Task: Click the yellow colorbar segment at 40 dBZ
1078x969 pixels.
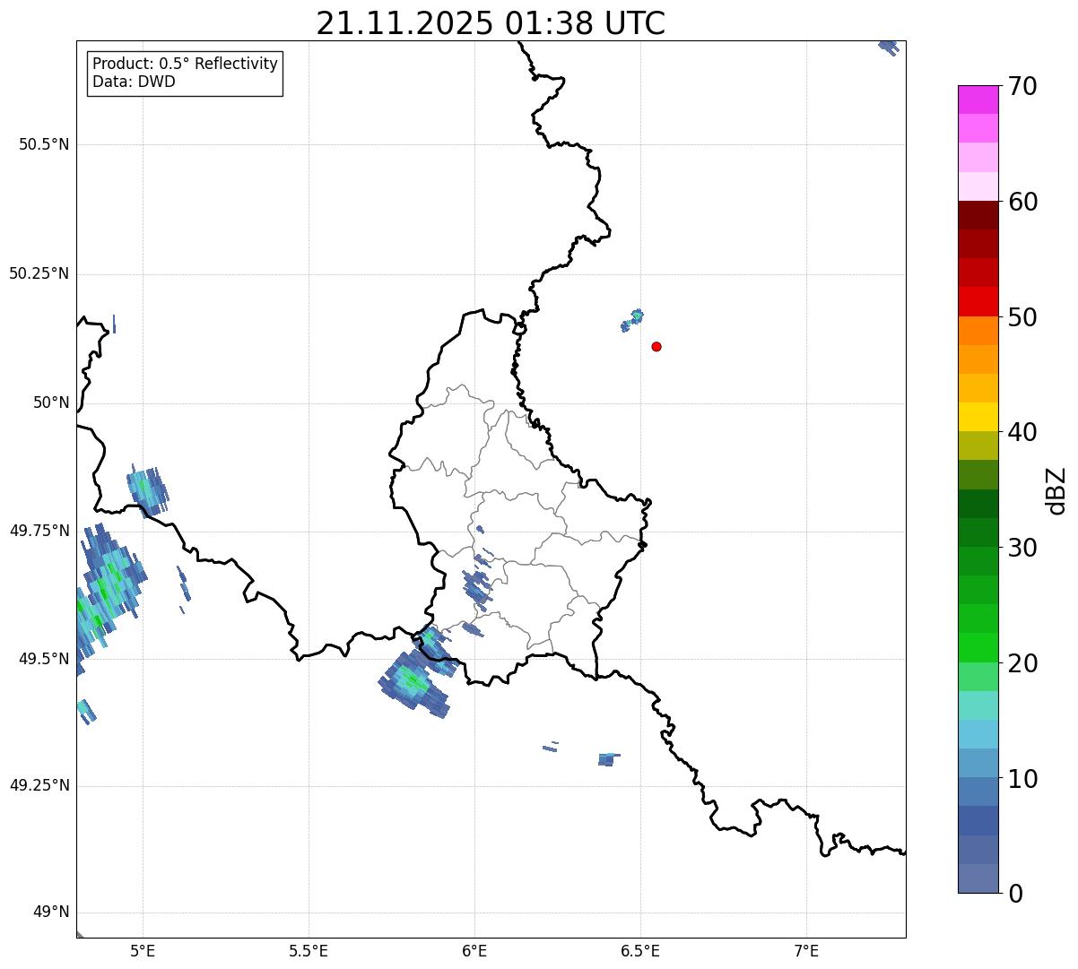Action: click(978, 417)
